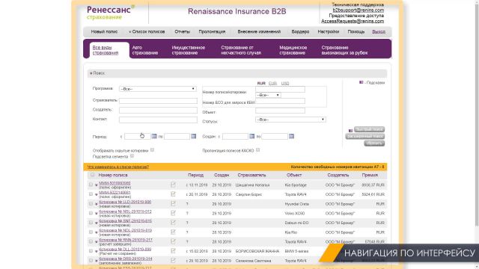
Task: Check the Hyundai Creta quote row checkbox
Action: pyautogui.click(x=91, y=203)
